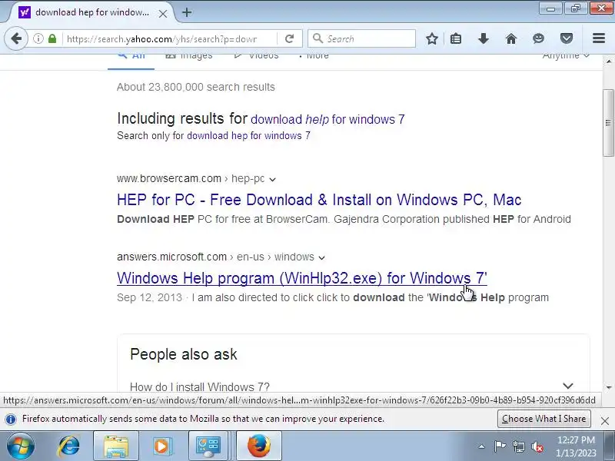615x461 pixels.
Task: View the green padlock connection details
Action: pyautogui.click(x=52, y=39)
